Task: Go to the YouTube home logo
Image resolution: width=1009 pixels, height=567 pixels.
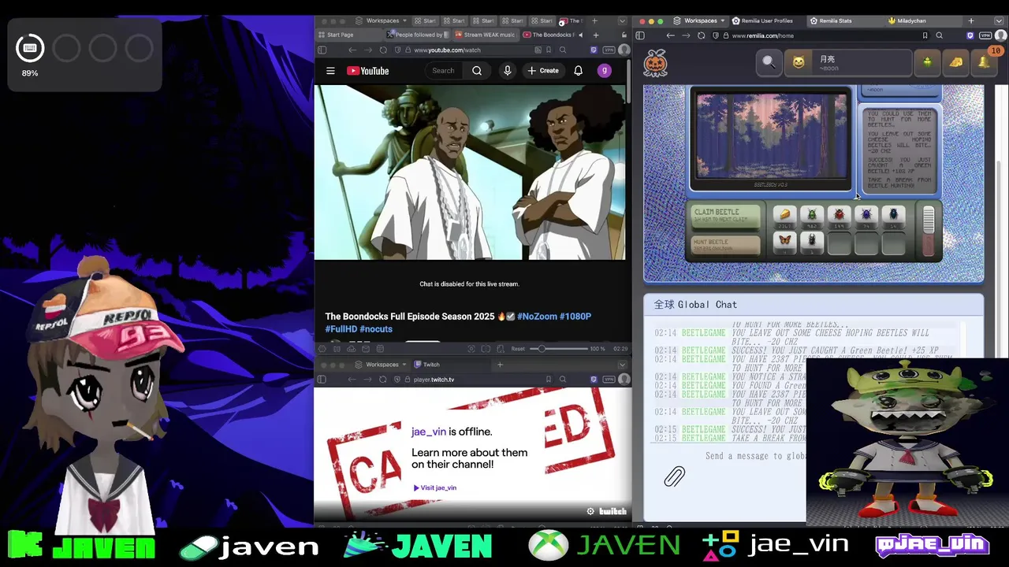Action: click(x=367, y=71)
